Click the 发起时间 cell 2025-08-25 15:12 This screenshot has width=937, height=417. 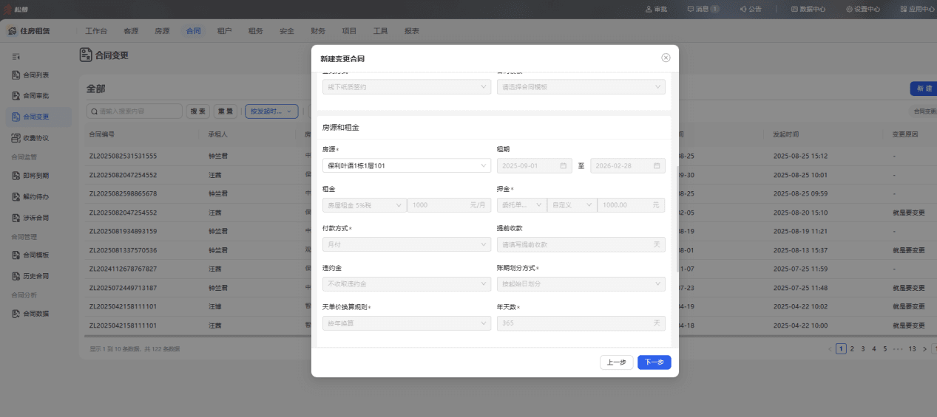pyautogui.click(x=800, y=156)
